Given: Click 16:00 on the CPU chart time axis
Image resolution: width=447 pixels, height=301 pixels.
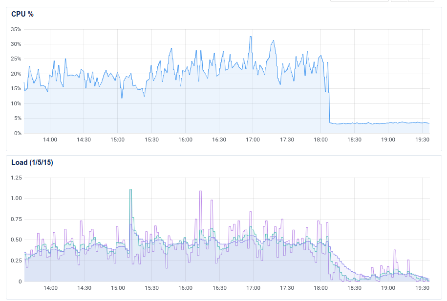Looking at the screenshot, I should tap(185, 140).
